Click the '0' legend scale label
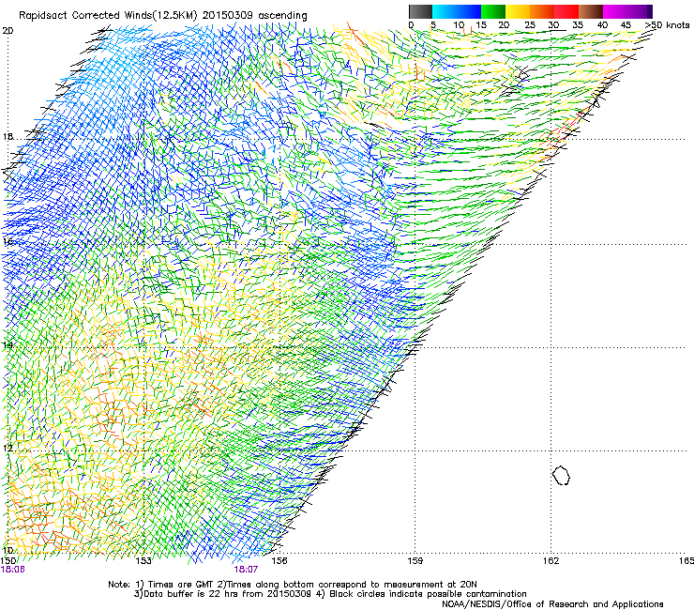Viewport: 694px width, 610px height. 411,25
